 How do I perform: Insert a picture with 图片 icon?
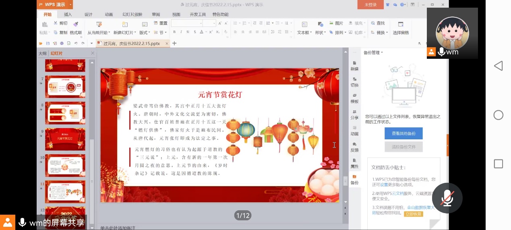331,23
